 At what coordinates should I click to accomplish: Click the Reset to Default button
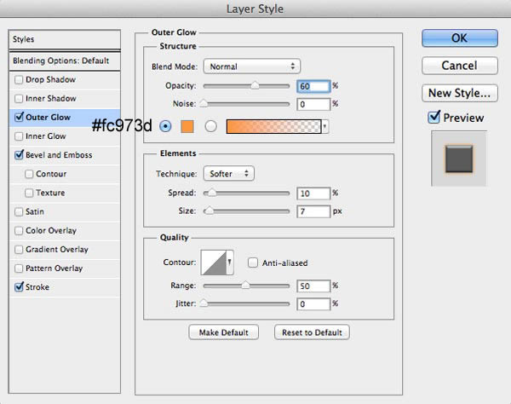point(312,332)
